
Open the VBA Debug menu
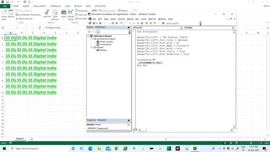coord(130,19)
